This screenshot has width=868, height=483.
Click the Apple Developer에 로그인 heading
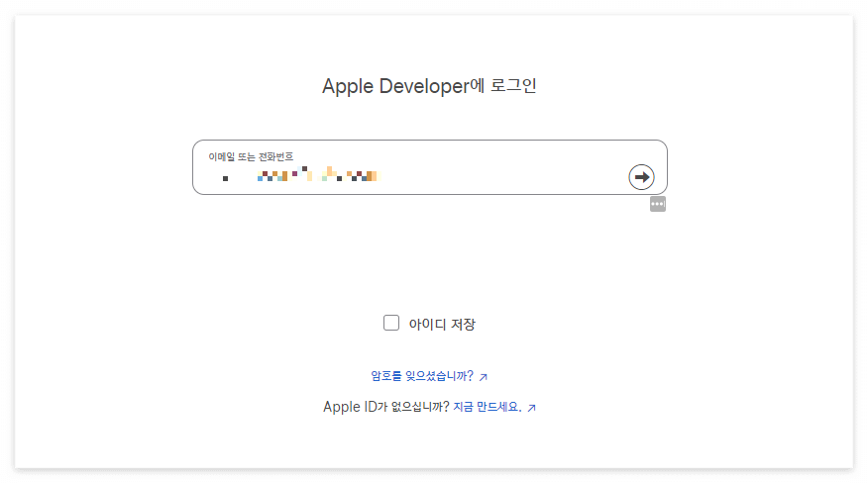click(430, 86)
